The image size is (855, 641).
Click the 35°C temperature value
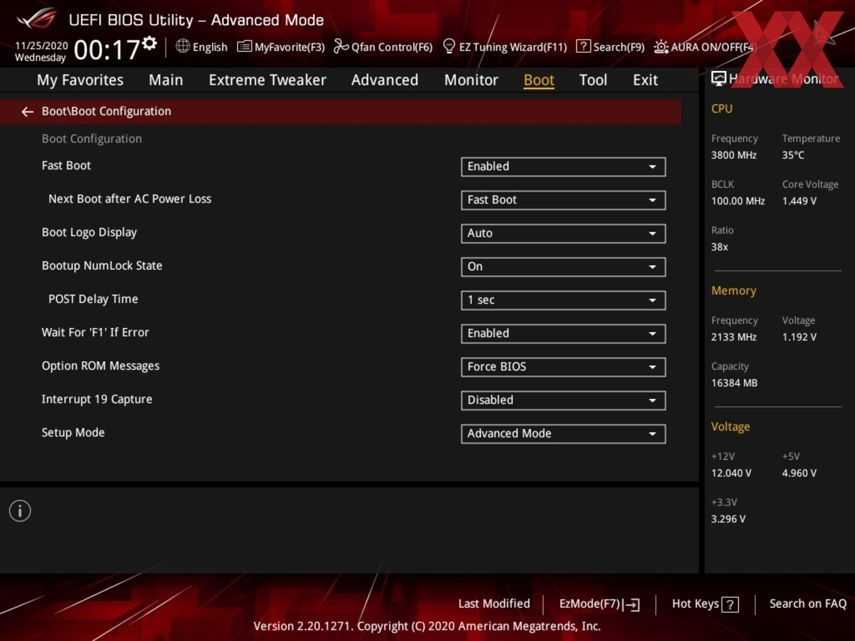[x=793, y=155]
